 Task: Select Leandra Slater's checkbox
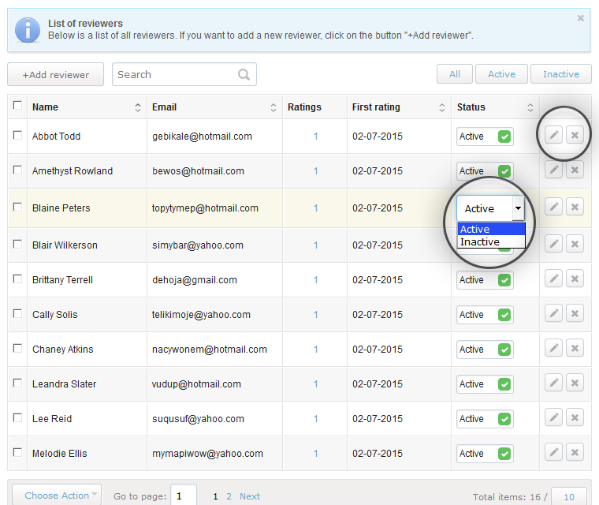point(17,383)
